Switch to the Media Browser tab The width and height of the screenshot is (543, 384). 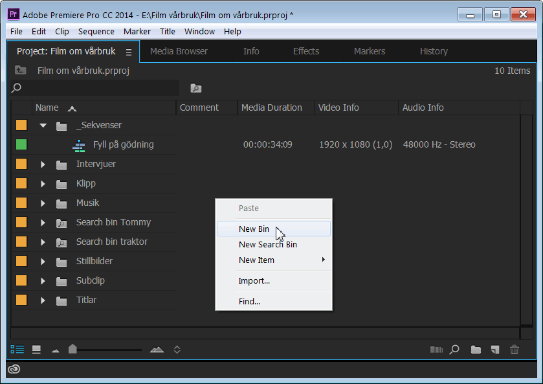tap(179, 51)
